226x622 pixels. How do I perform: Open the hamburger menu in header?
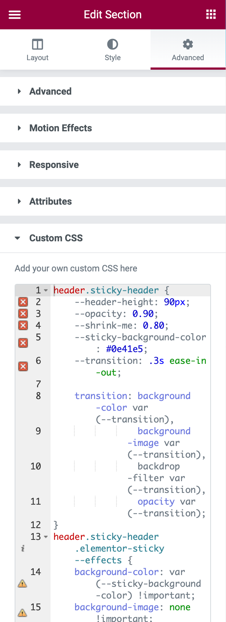click(15, 15)
